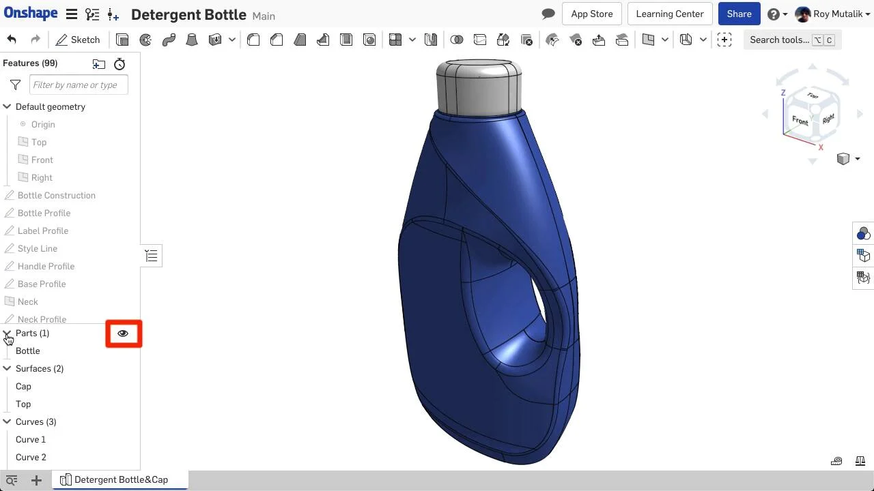Image resolution: width=874 pixels, height=491 pixels.
Task: Select the Fillet tool icon
Action: tap(253, 40)
